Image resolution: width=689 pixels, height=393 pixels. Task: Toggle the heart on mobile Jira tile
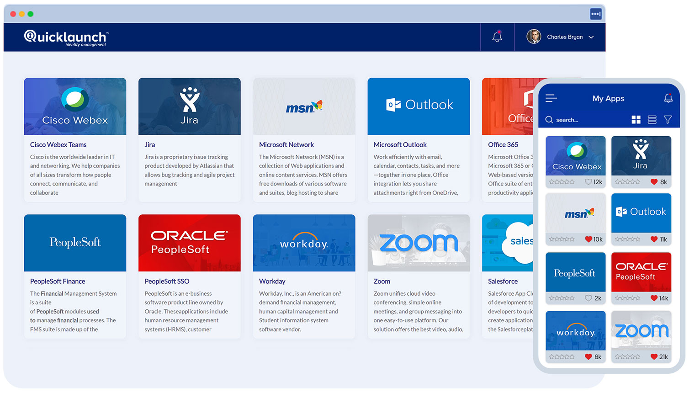(x=654, y=182)
